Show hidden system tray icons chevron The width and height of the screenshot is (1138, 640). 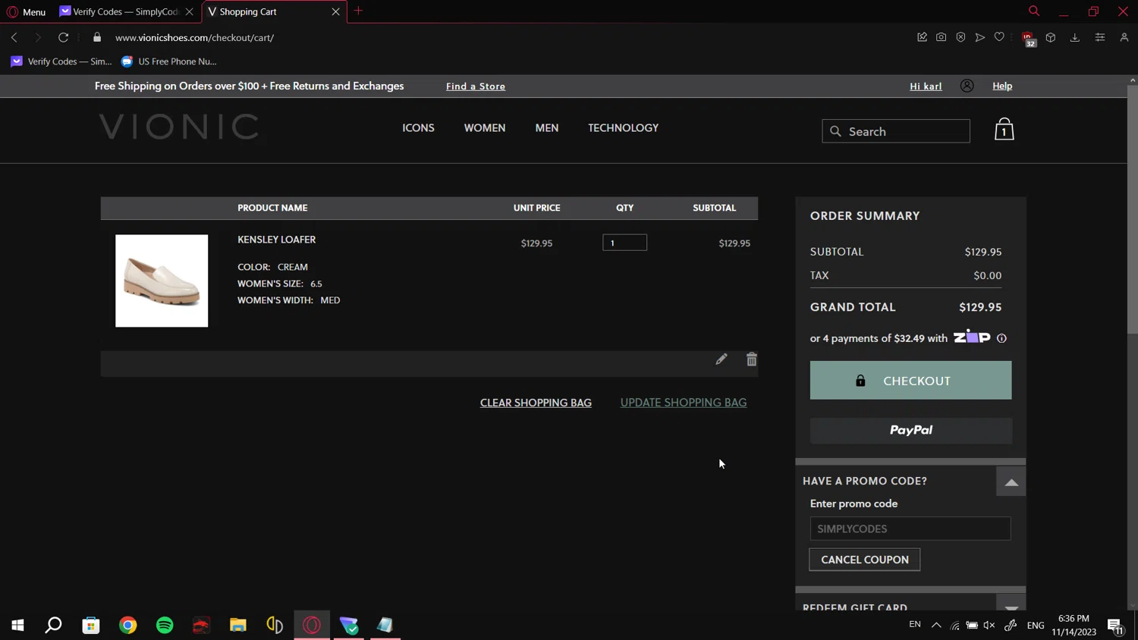(x=936, y=625)
